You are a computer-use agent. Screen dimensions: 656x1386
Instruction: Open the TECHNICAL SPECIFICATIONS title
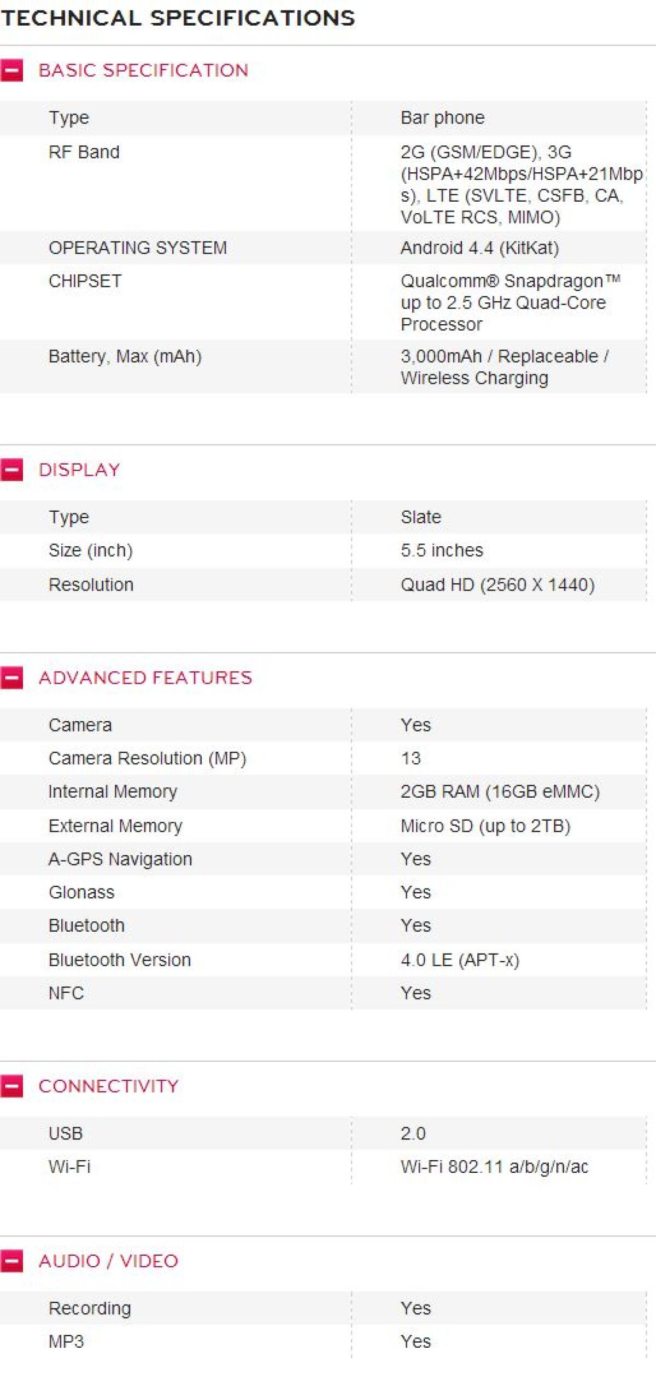[x=179, y=17]
